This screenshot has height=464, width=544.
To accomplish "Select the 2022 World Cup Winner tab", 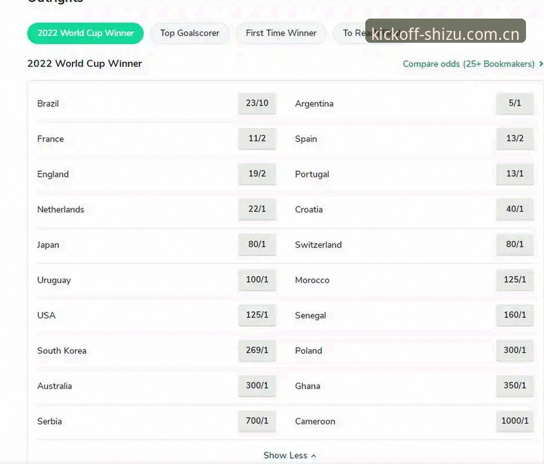I will pos(85,33).
